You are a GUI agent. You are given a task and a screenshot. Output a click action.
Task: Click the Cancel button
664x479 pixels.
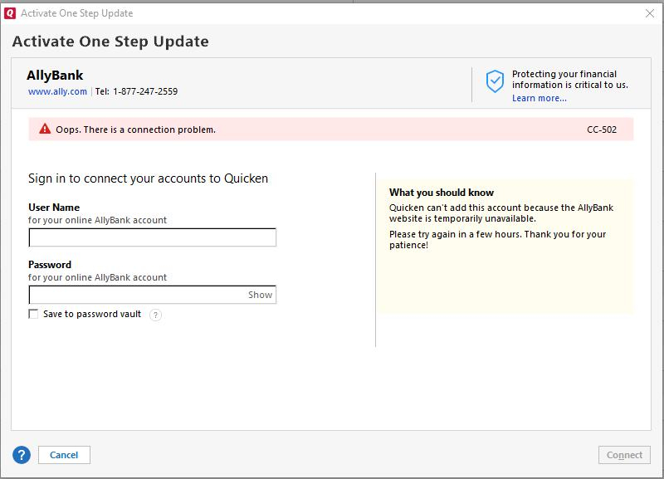tap(64, 455)
